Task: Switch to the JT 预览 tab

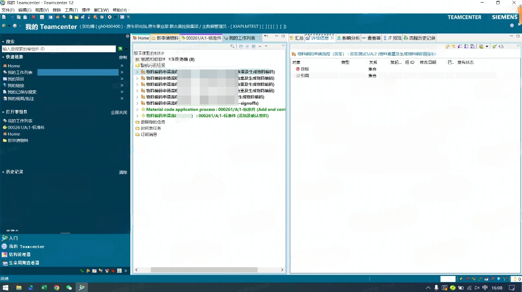Action: (x=392, y=38)
